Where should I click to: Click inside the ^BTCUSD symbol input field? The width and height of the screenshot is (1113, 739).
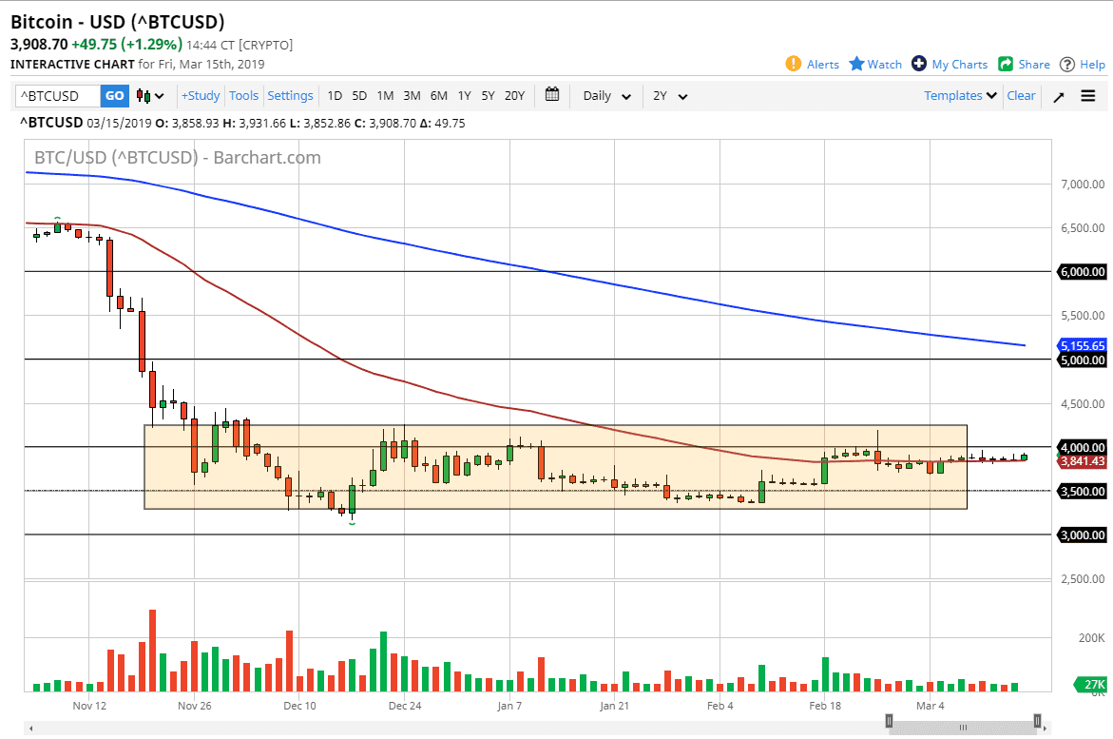(57, 95)
